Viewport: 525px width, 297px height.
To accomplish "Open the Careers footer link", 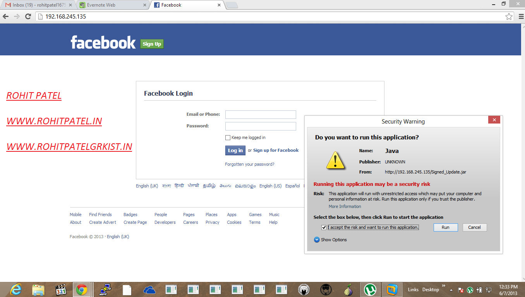I will tap(190, 222).
